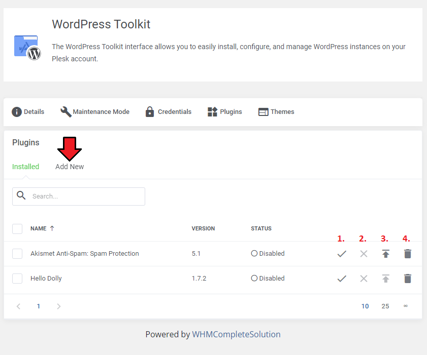Screen dimensions: 427x355
Task: Click Akismet version value 5.1
Action: click(196, 254)
